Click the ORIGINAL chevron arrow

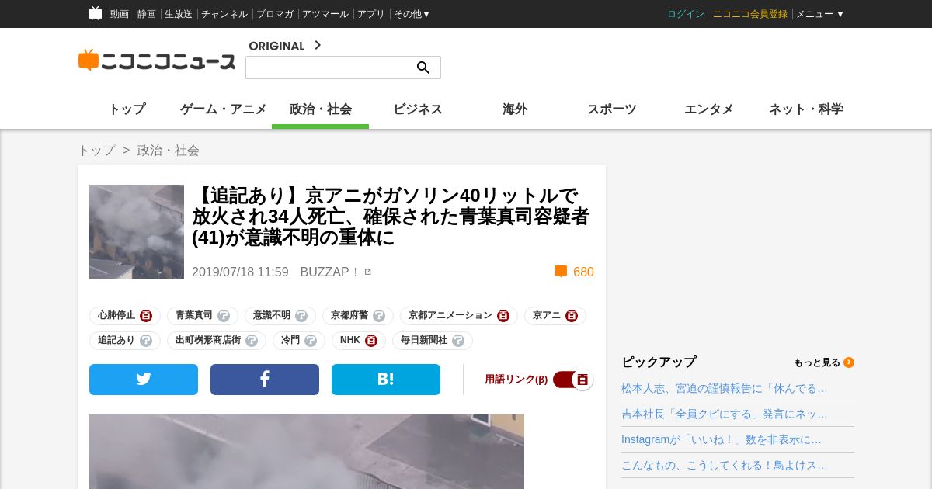317,45
